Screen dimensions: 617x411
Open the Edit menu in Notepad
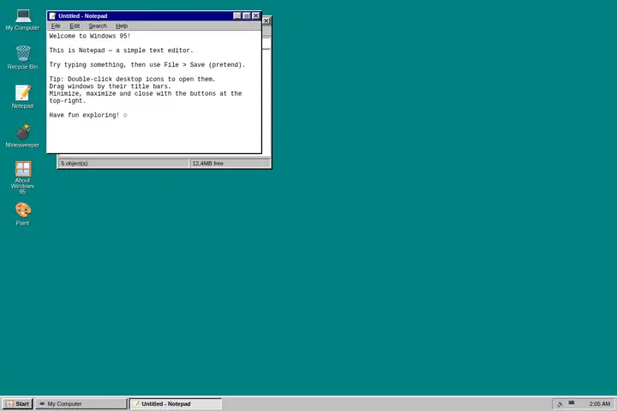pyautogui.click(x=75, y=26)
